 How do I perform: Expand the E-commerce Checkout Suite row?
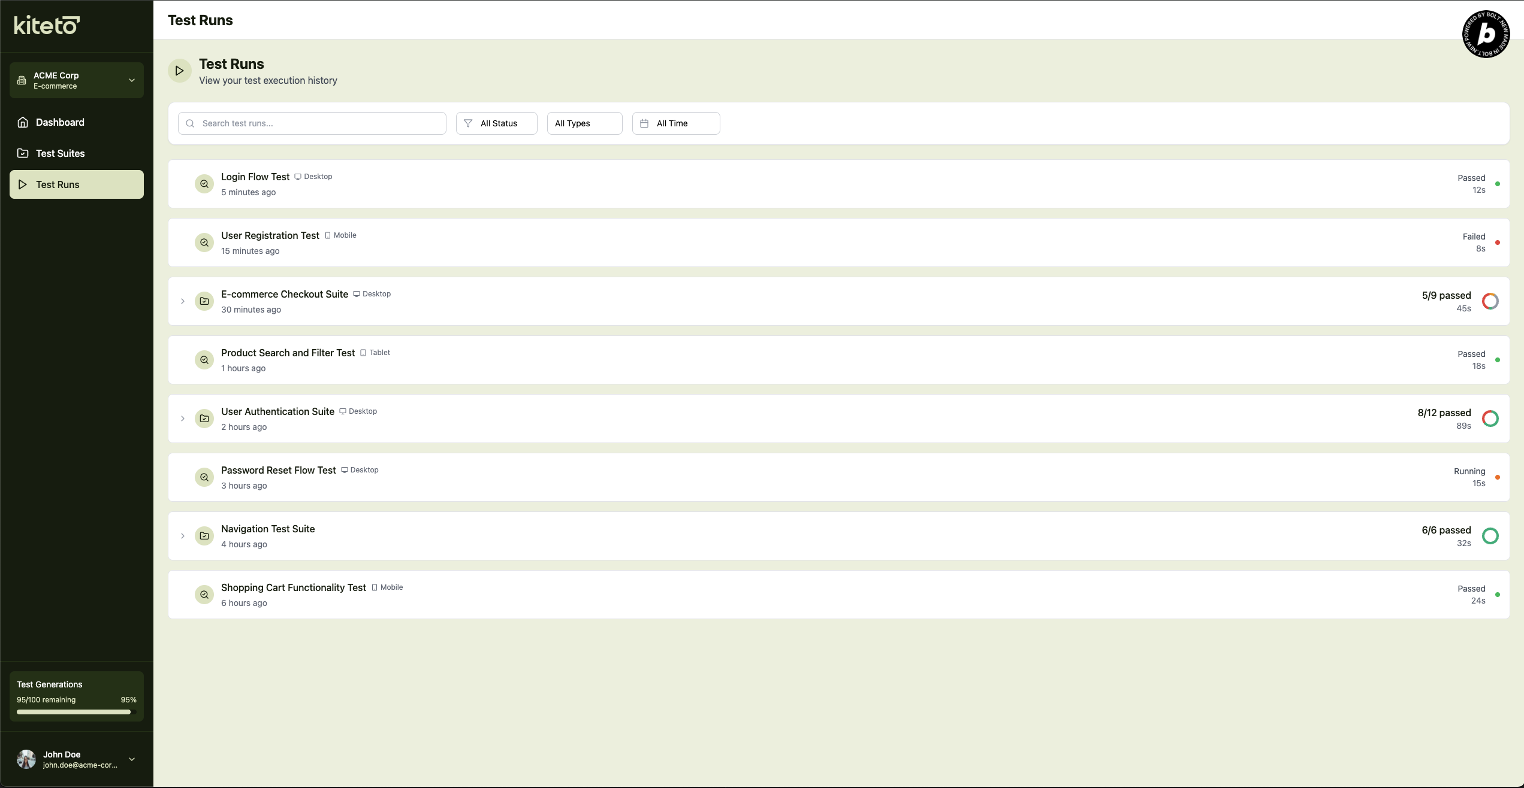pyautogui.click(x=183, y=301)
